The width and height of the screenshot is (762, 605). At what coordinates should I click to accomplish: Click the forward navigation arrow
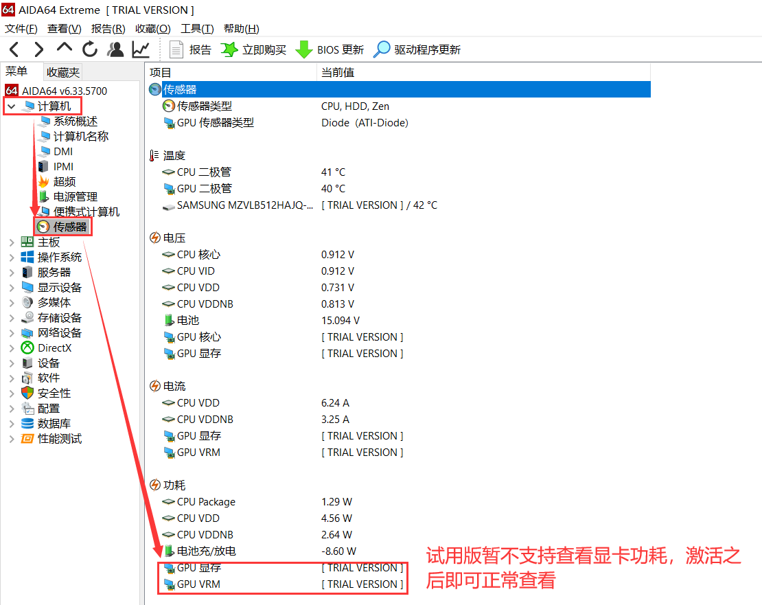point(39,49)
